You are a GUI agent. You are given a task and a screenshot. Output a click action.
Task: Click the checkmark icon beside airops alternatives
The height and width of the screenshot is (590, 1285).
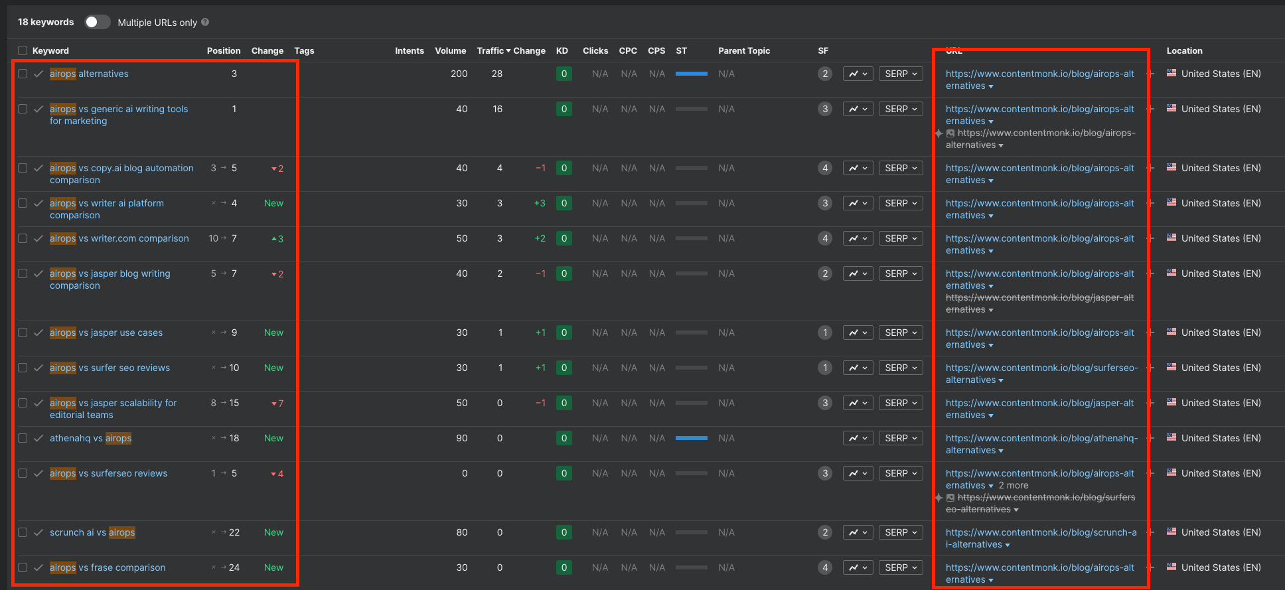(x=38, y=74)
